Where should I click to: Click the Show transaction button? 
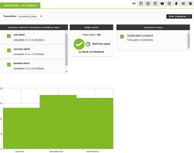[x=179, y=16]
